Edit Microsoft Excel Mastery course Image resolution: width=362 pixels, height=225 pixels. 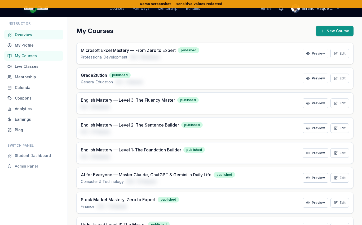pos(340,53)
